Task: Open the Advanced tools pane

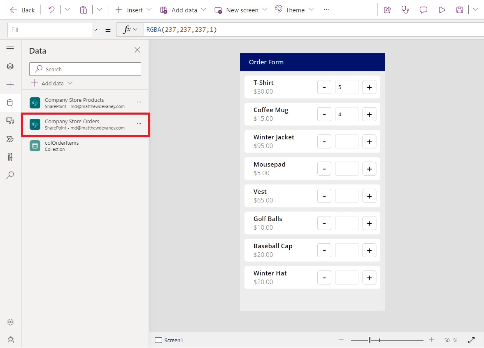Action: [10, 157]
